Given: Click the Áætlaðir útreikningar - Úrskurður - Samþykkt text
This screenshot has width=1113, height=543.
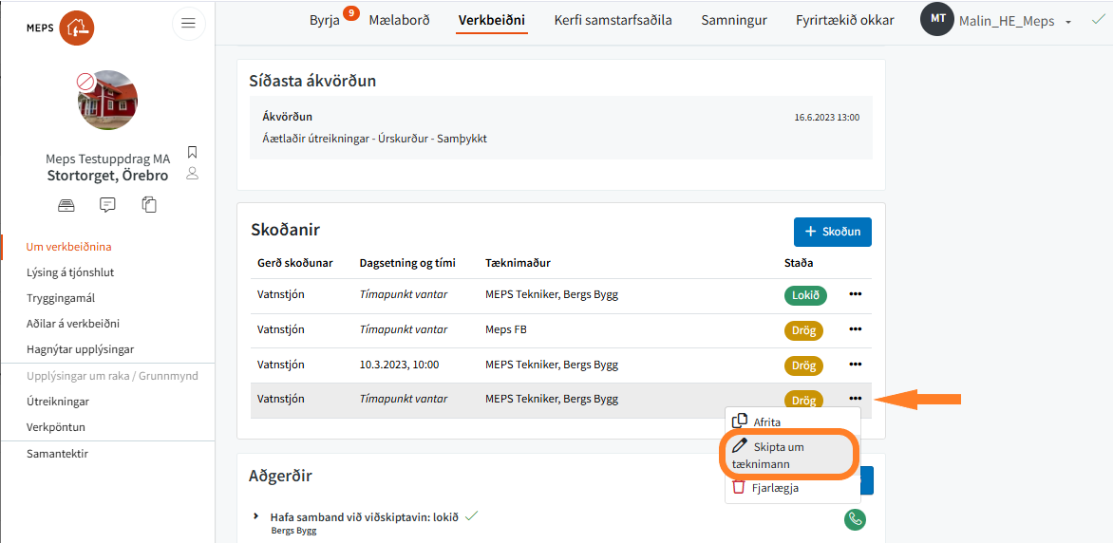Looking at the screenshot, I should point(374,139).
